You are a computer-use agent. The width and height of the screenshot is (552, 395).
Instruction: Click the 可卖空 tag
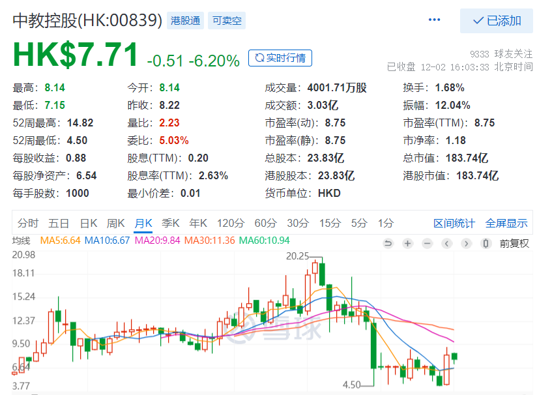tap(227, 21)
